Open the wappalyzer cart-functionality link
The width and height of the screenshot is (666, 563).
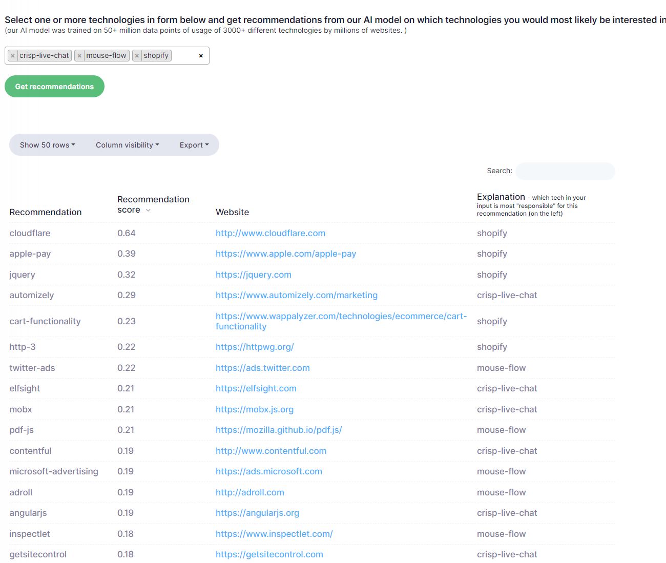tap(341, 321)
